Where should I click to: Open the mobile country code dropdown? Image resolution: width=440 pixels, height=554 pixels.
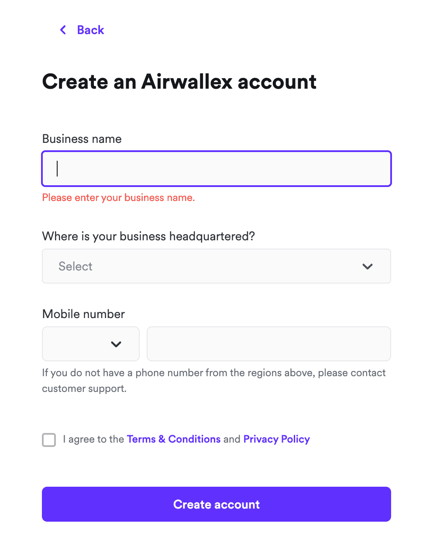tap(91, 344)
